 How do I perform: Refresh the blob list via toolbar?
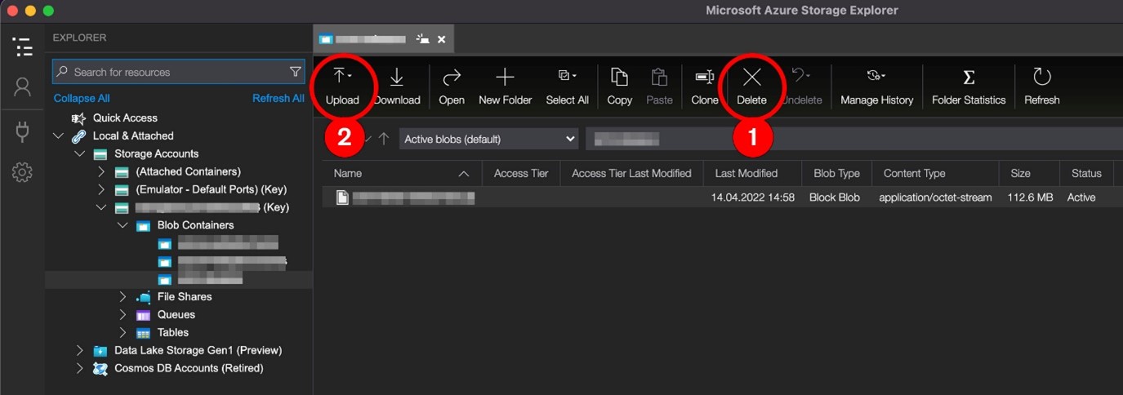1041,78
